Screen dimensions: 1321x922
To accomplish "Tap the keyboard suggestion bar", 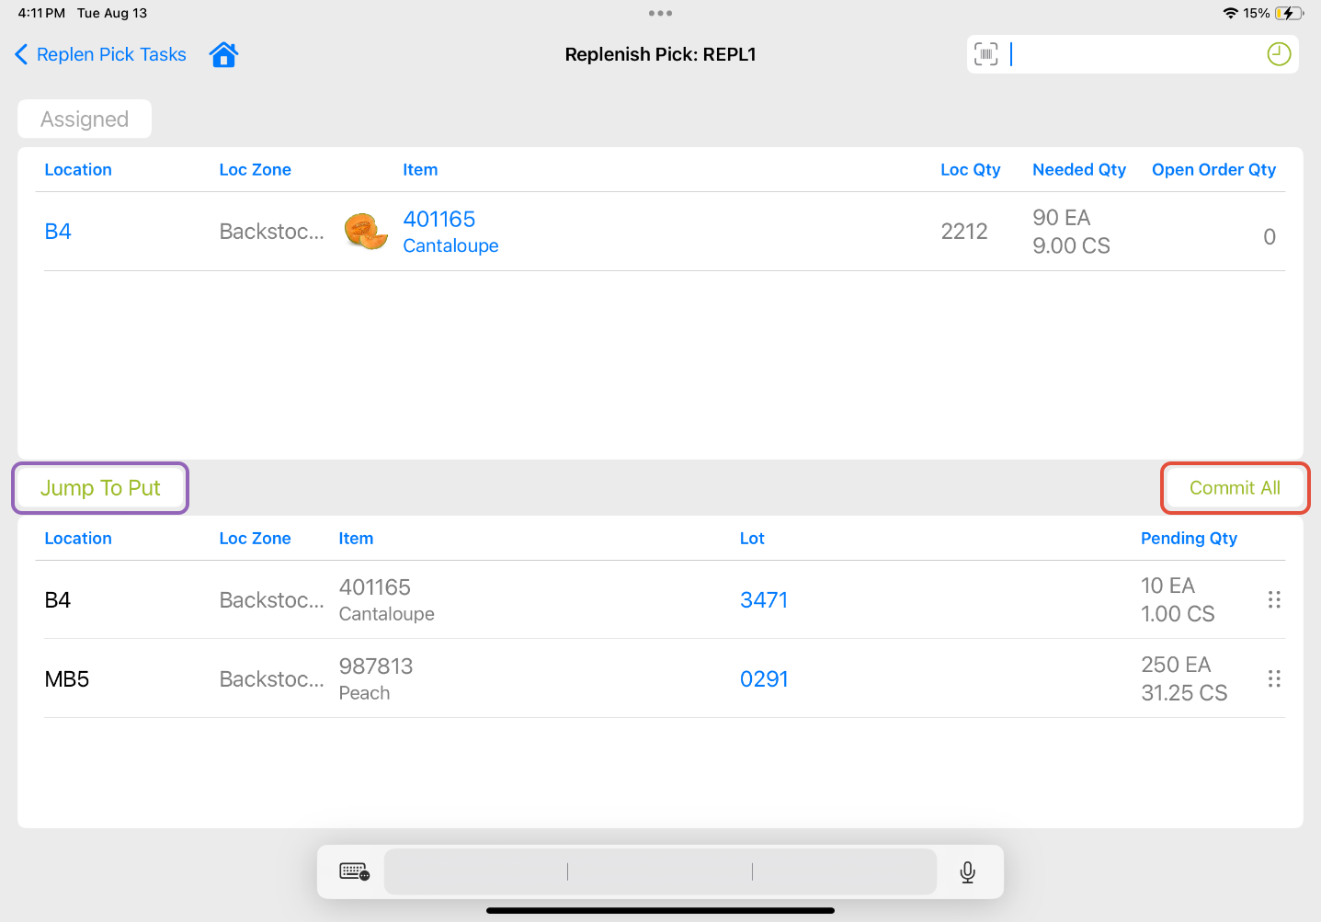I will [x=660, y=871].
